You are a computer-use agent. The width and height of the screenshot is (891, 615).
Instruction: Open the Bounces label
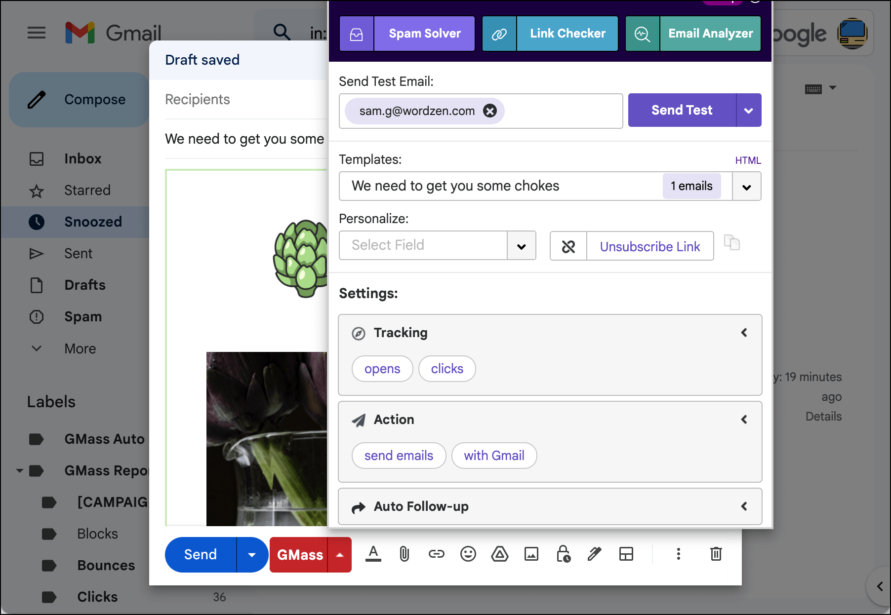106,565
